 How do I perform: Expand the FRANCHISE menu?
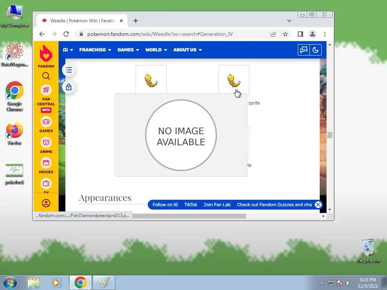pos(95,50)
